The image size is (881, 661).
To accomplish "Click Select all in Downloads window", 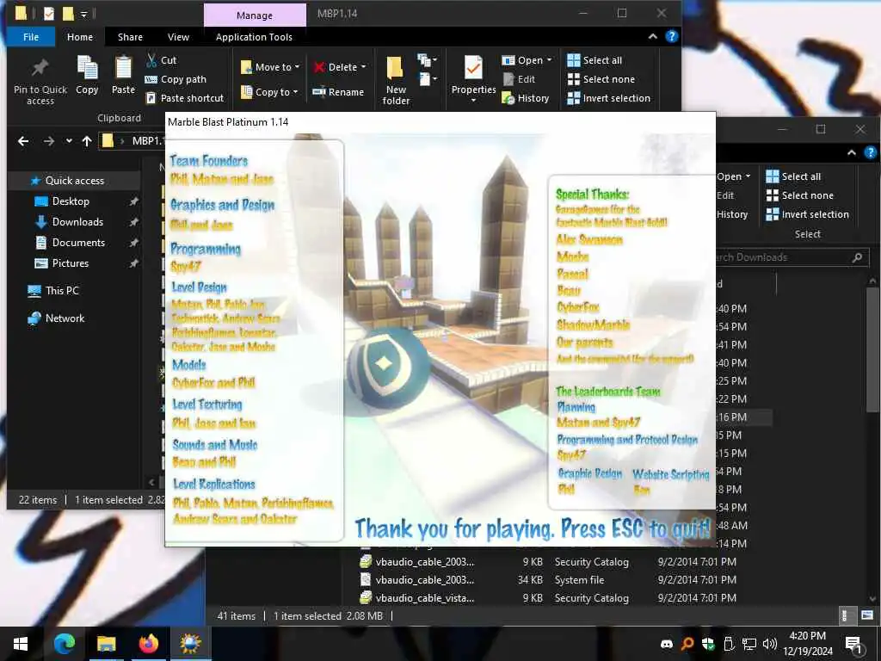I will [x=793, y=176].
